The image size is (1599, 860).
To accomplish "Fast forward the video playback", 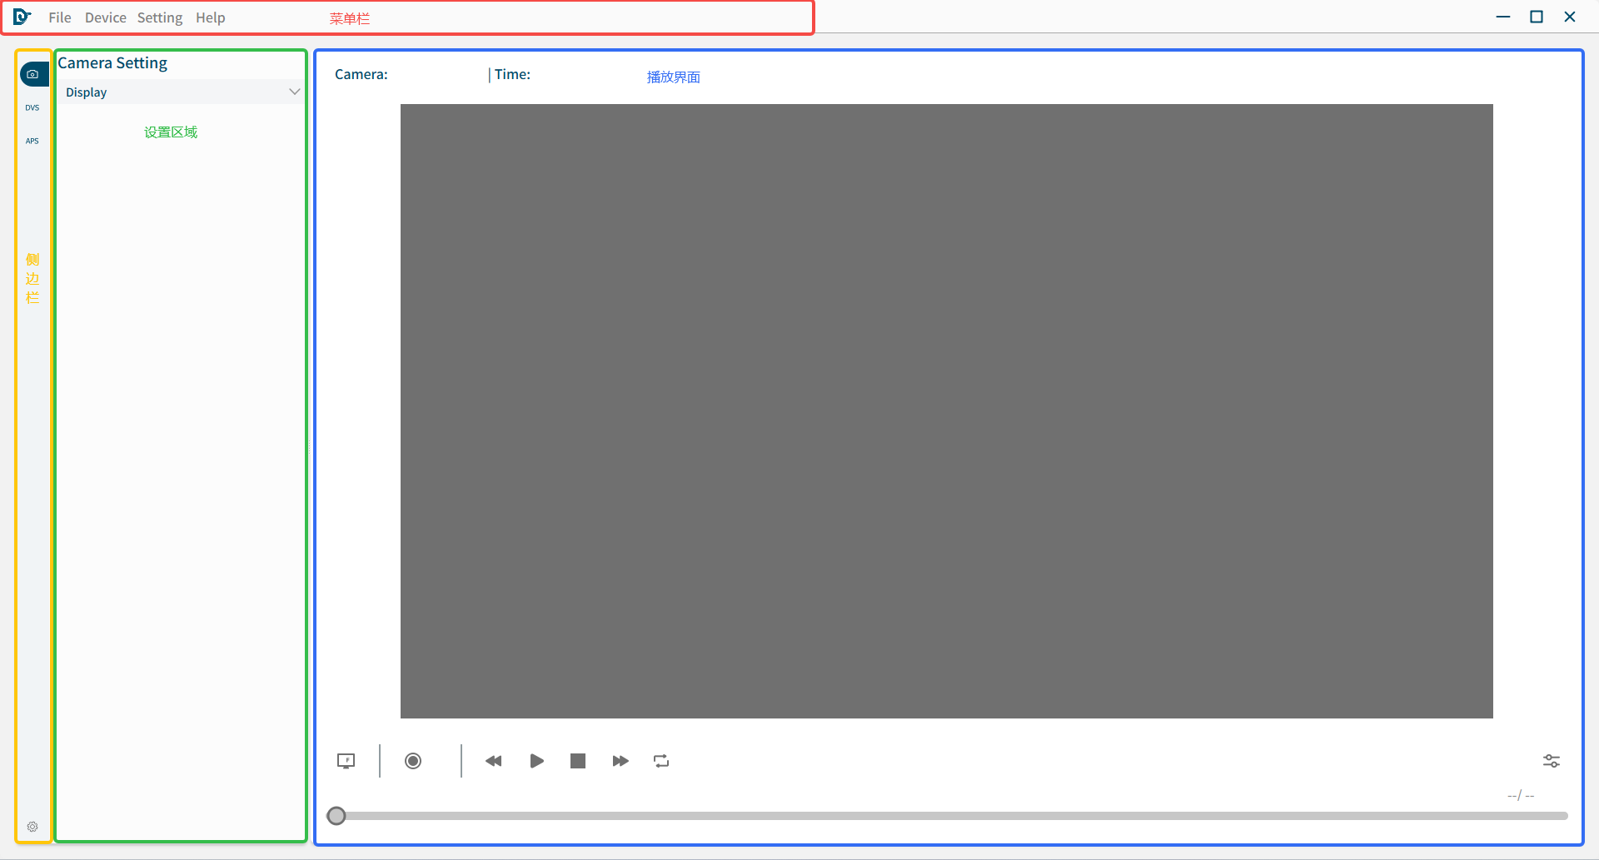I will click(620, 761).
